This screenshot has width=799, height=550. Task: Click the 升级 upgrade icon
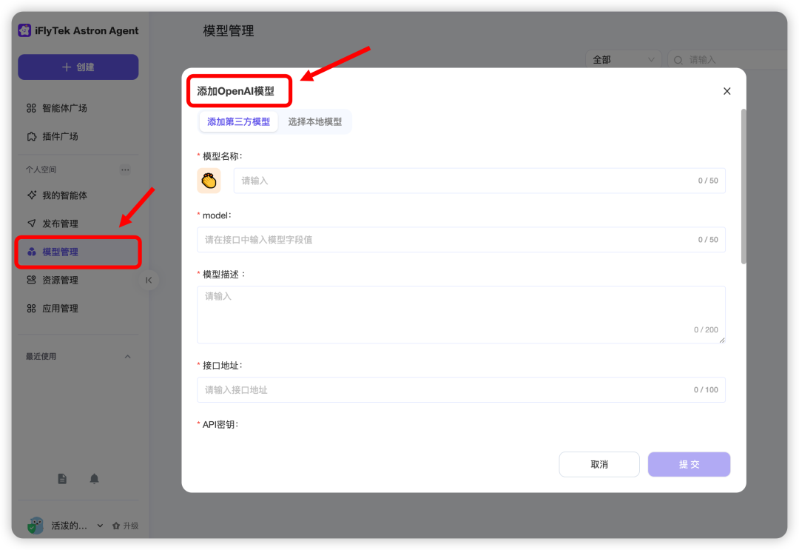[x=116, y=526]
